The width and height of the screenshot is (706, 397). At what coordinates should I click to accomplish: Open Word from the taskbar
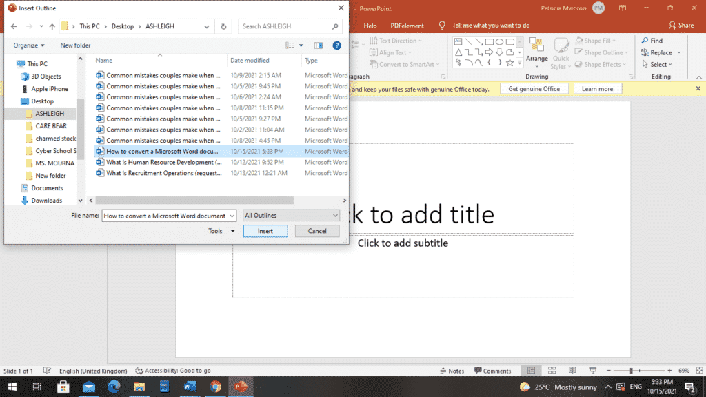pyautogui.click(x=190, y=387)
